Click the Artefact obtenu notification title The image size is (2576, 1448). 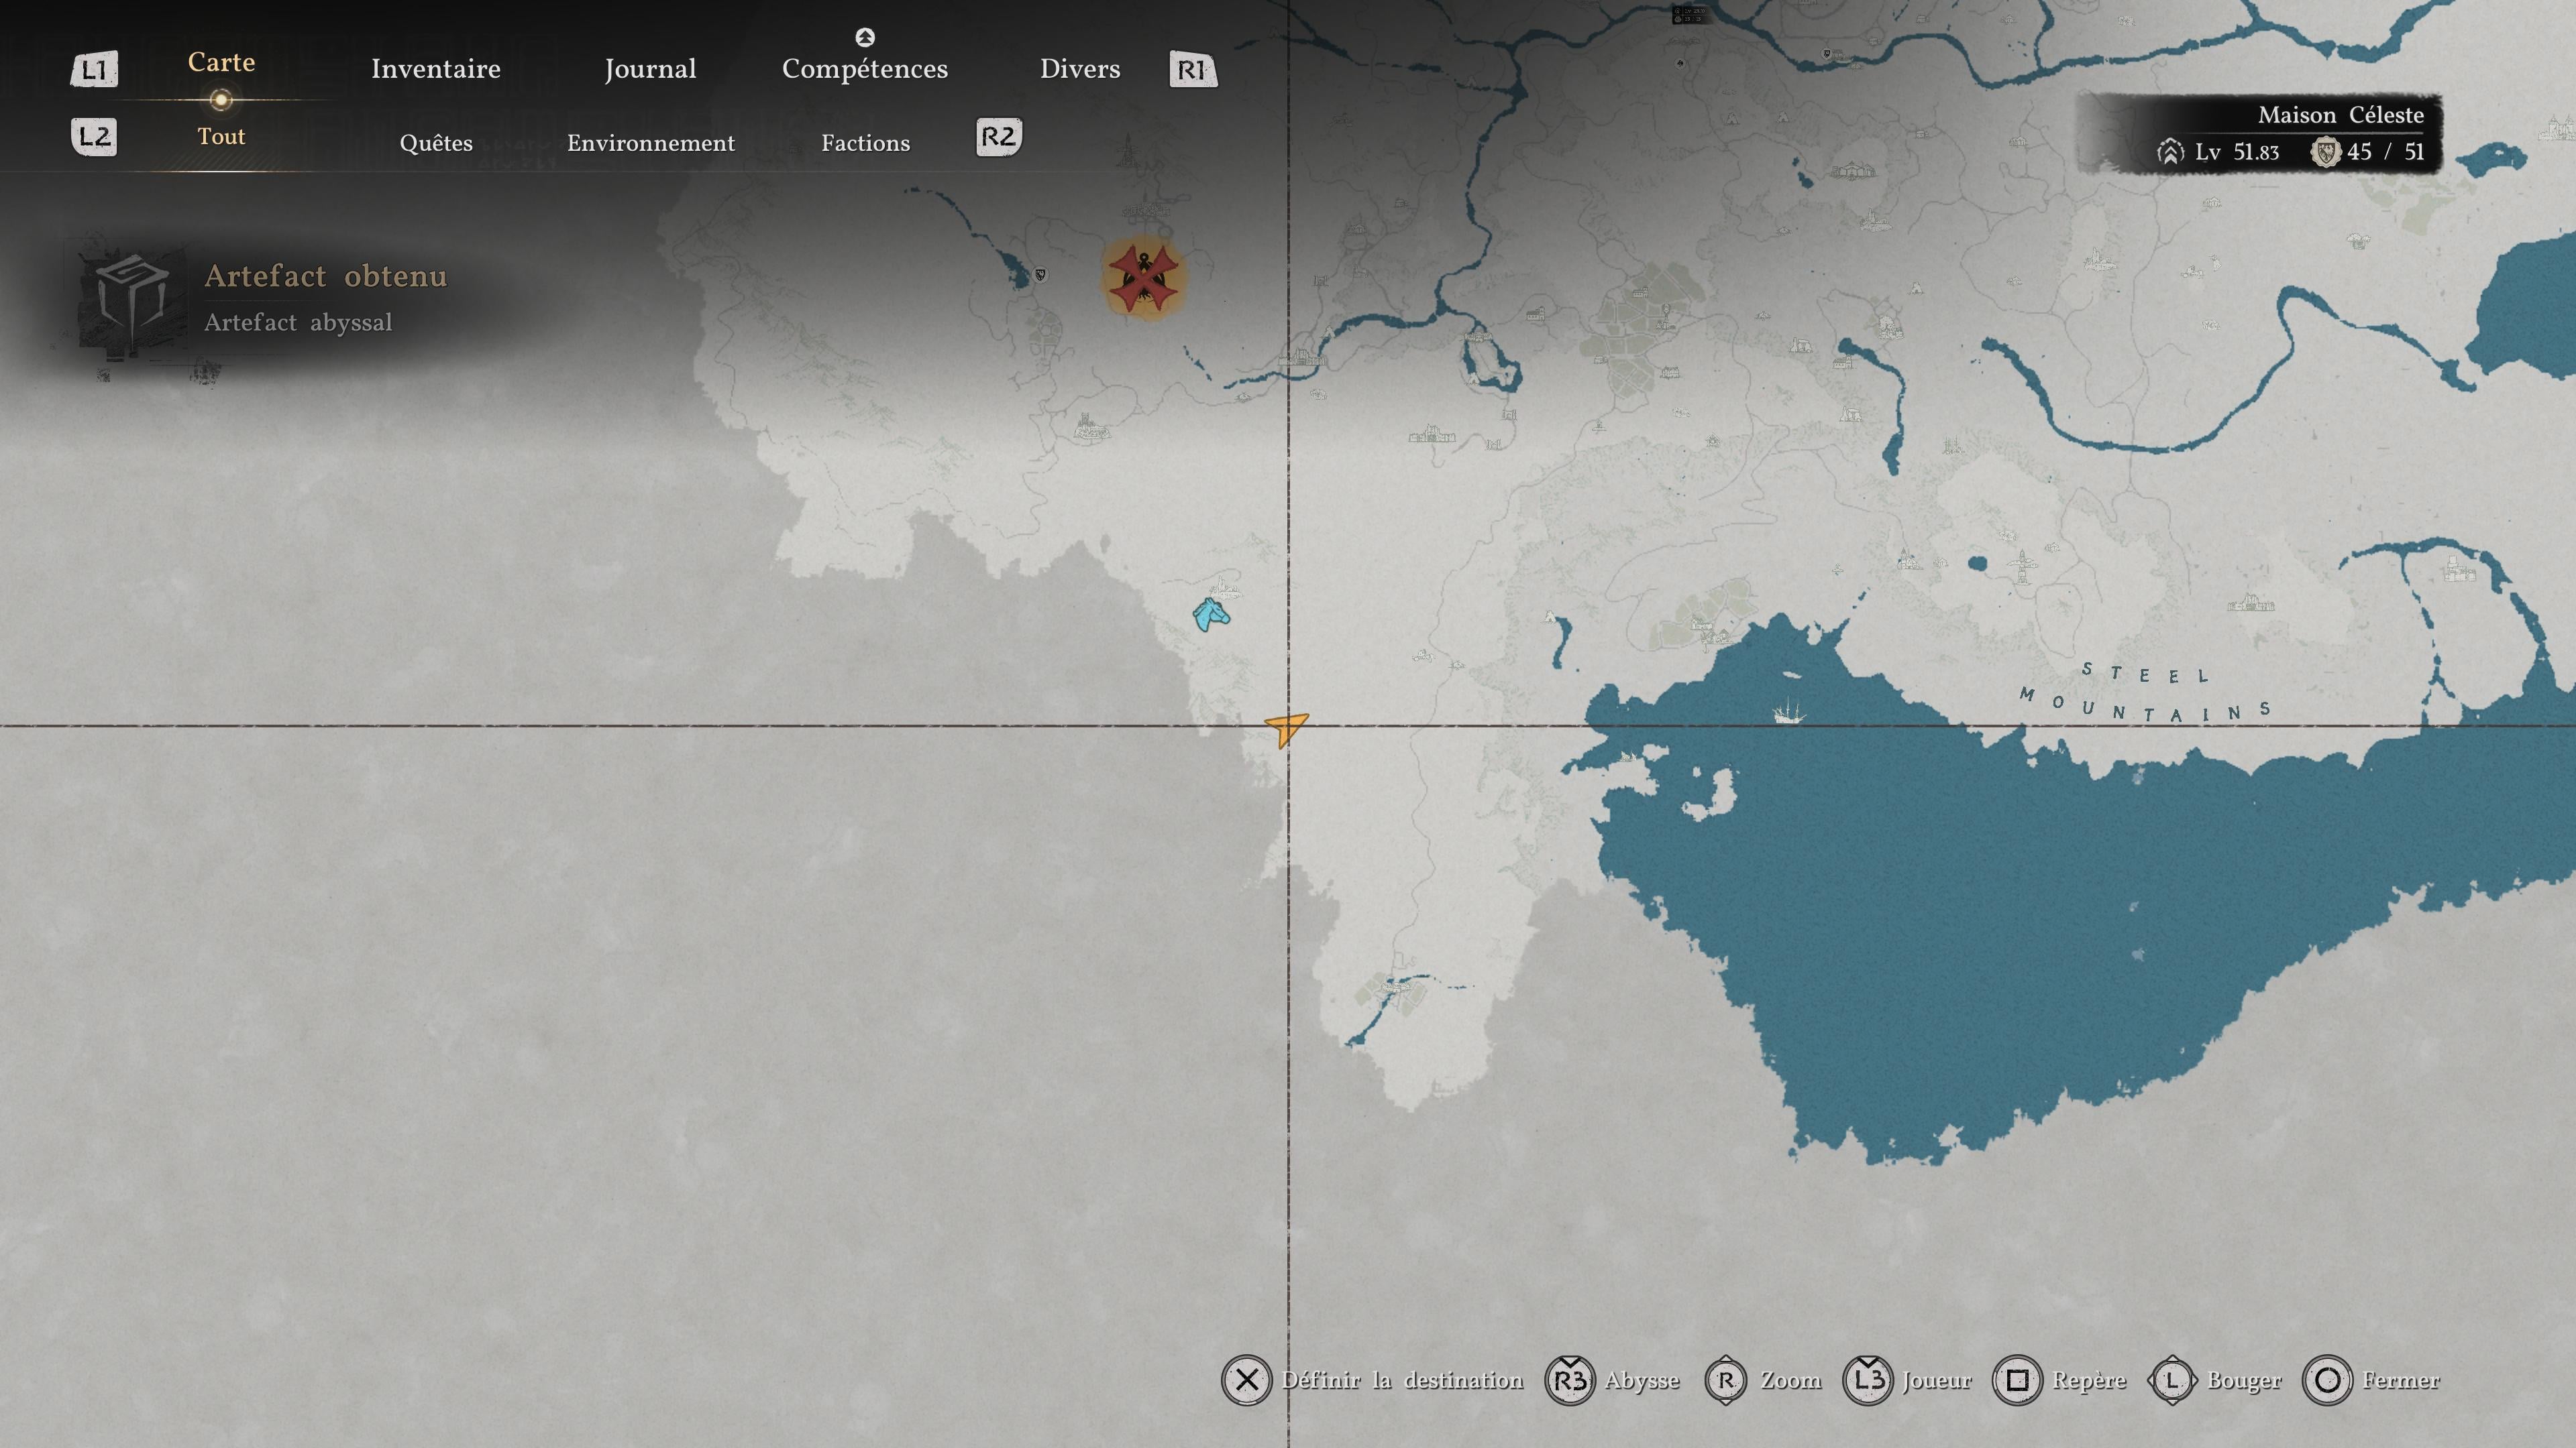tap(326, 276)
